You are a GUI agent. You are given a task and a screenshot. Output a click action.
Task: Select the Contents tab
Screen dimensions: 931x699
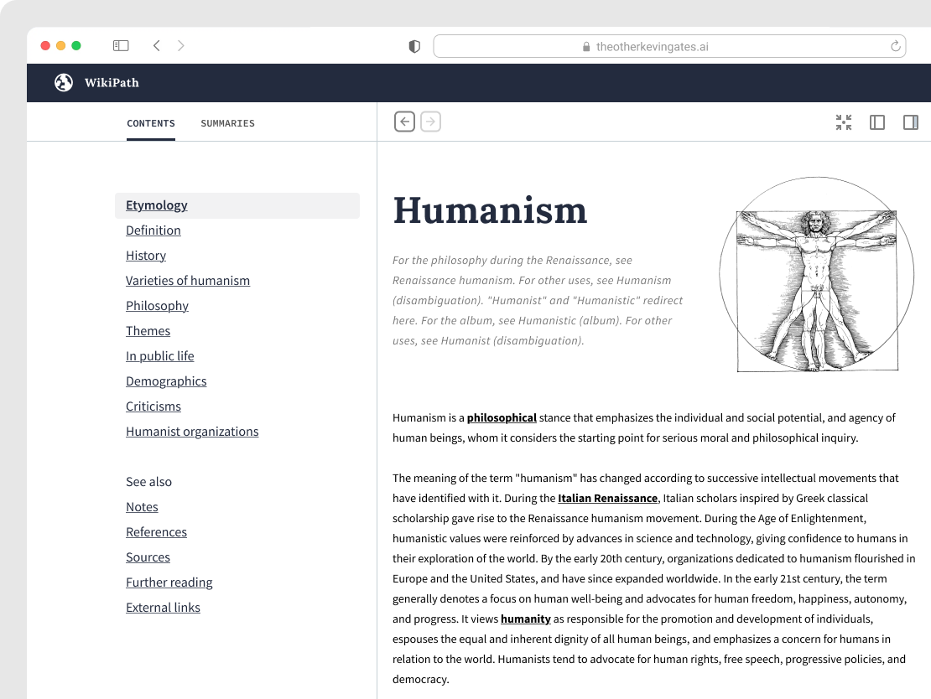coord(151,123)
